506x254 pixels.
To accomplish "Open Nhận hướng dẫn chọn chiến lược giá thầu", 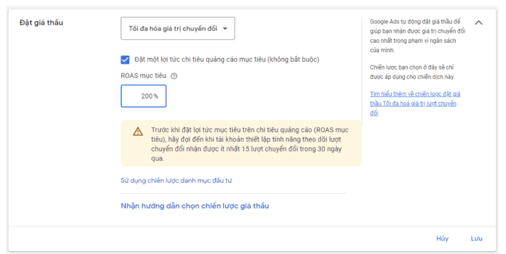I will (x=194, y=206).
